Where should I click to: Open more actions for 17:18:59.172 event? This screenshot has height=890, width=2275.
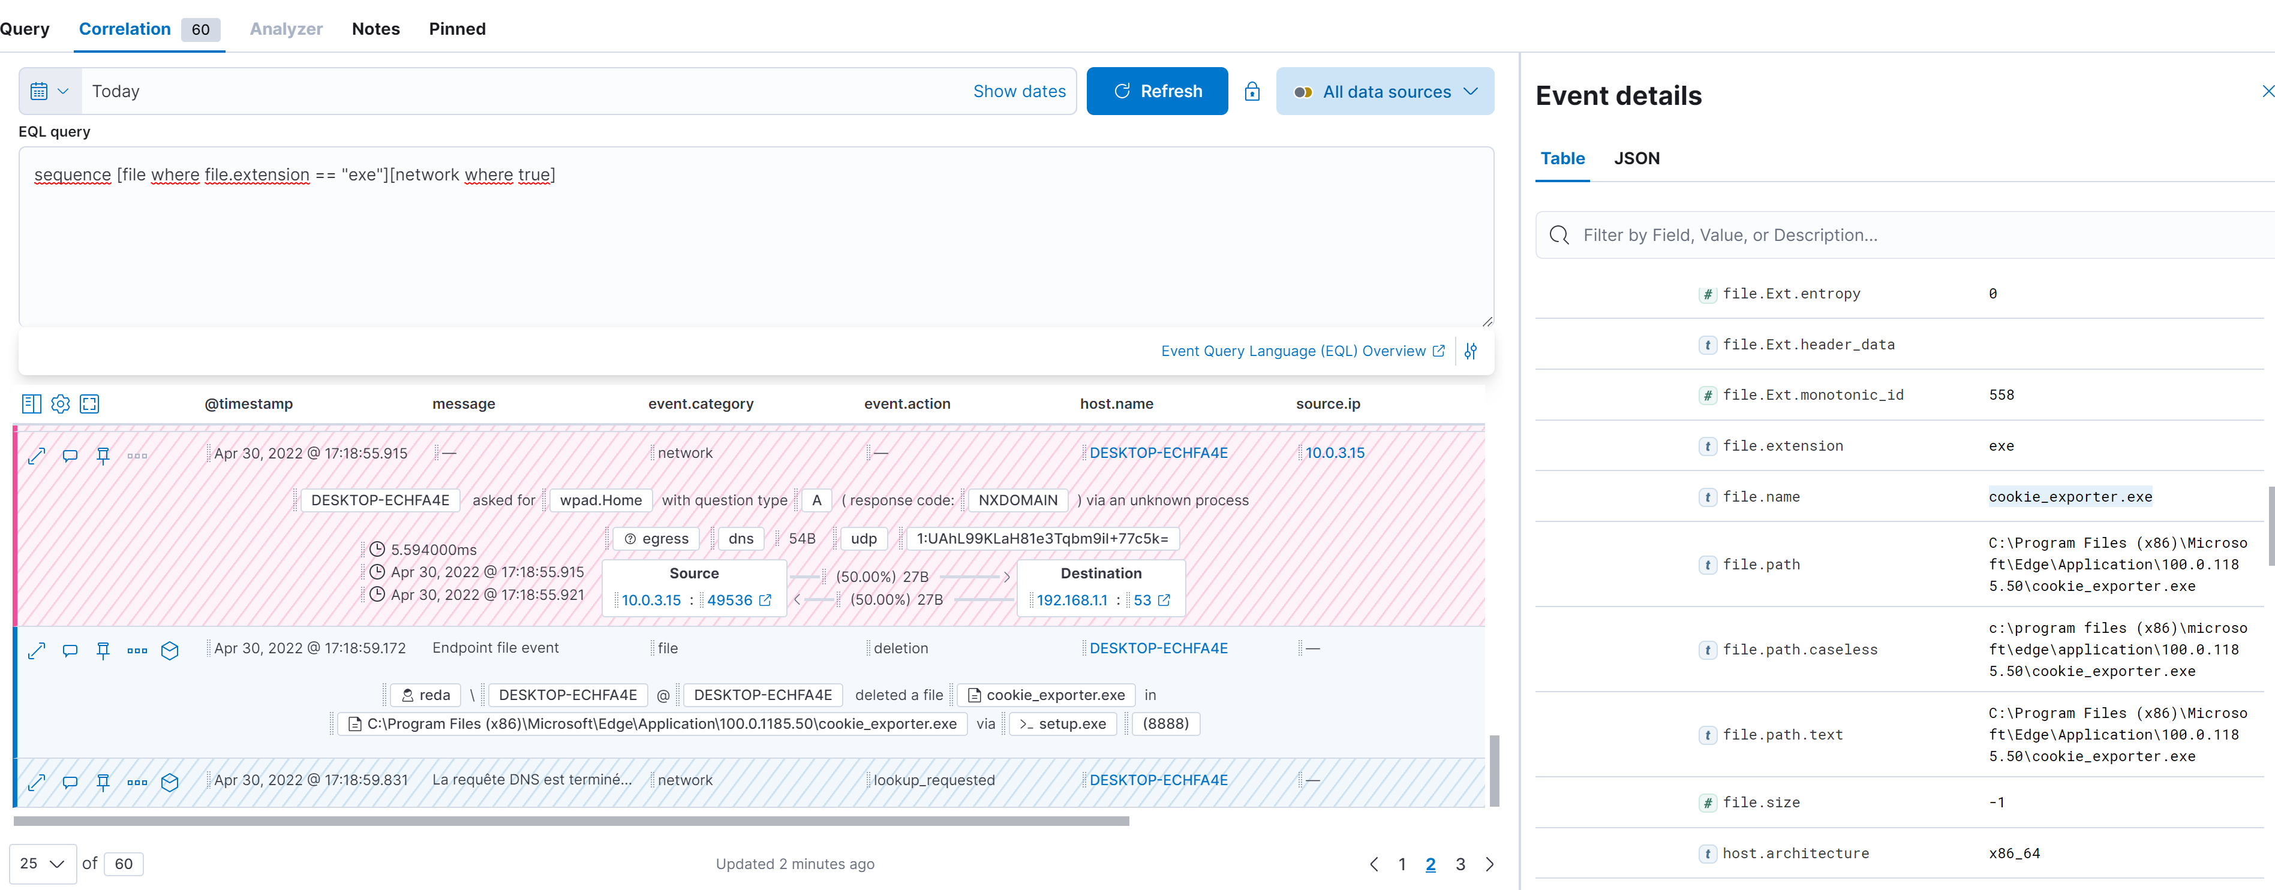[x=137, y=651]
